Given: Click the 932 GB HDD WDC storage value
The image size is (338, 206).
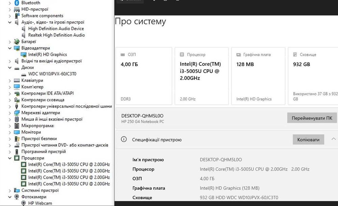Looking at the screenshot, I should click(239, 198).
